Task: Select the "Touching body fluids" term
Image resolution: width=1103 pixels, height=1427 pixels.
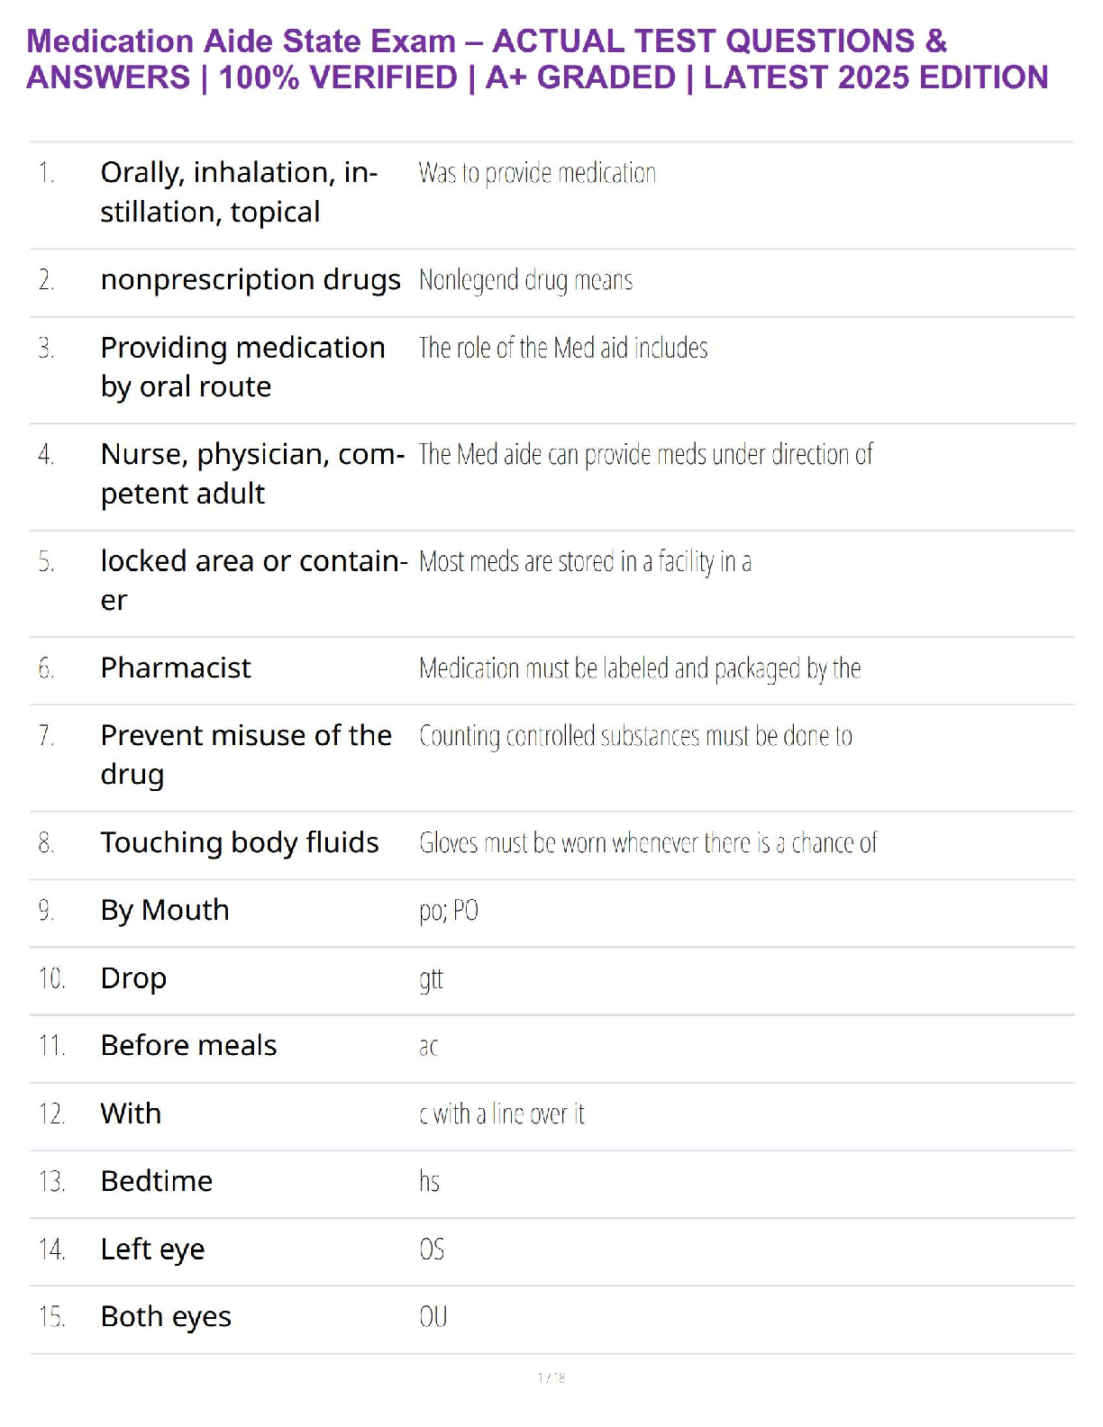Action: 240,843
